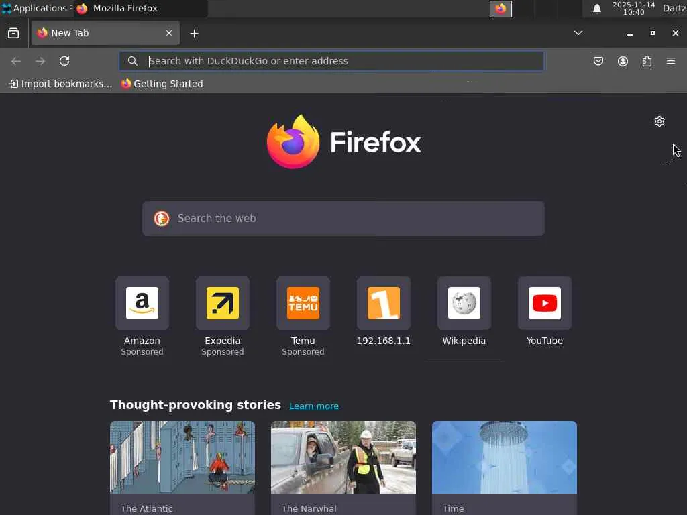
Task: Open The Narwhal story thumbnail
Action: tap(343, 457)
